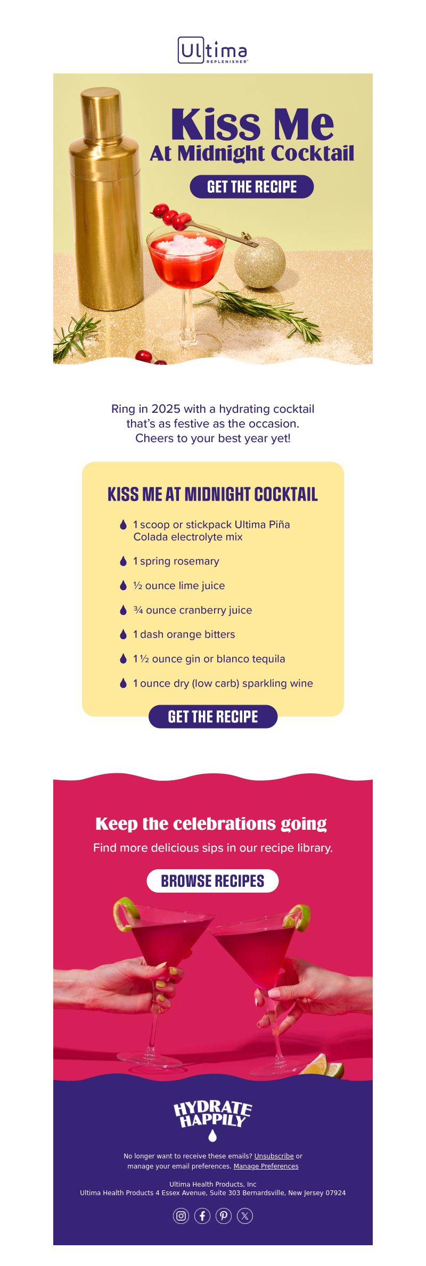Click Get The Recipe below ingredients list
The height and width of the screenshot is (1266, 426).
tap(213, 716)
